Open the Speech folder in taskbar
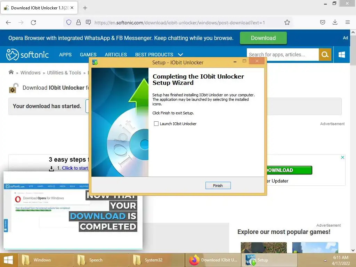This screenshot has height=267, width=356. [x=101, y=260]
